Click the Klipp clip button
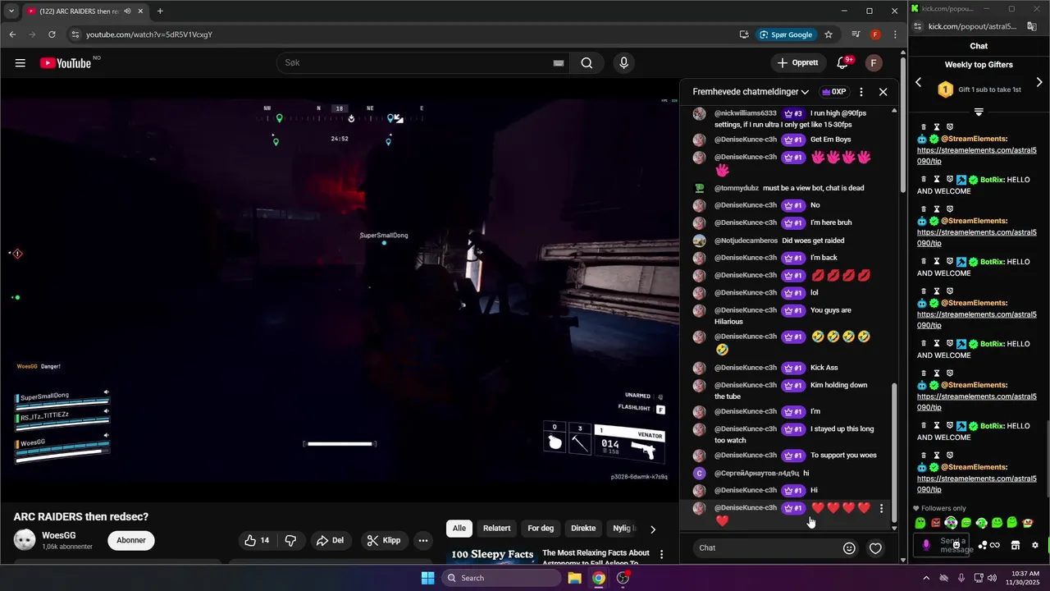The image size is (1050, 591). click(384, 540)
